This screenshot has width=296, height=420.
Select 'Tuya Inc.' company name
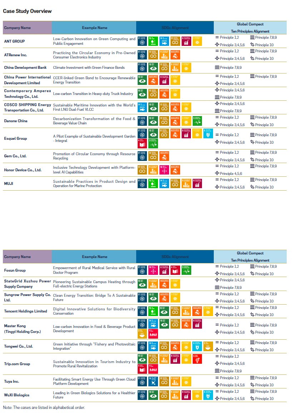coord(11,381)
